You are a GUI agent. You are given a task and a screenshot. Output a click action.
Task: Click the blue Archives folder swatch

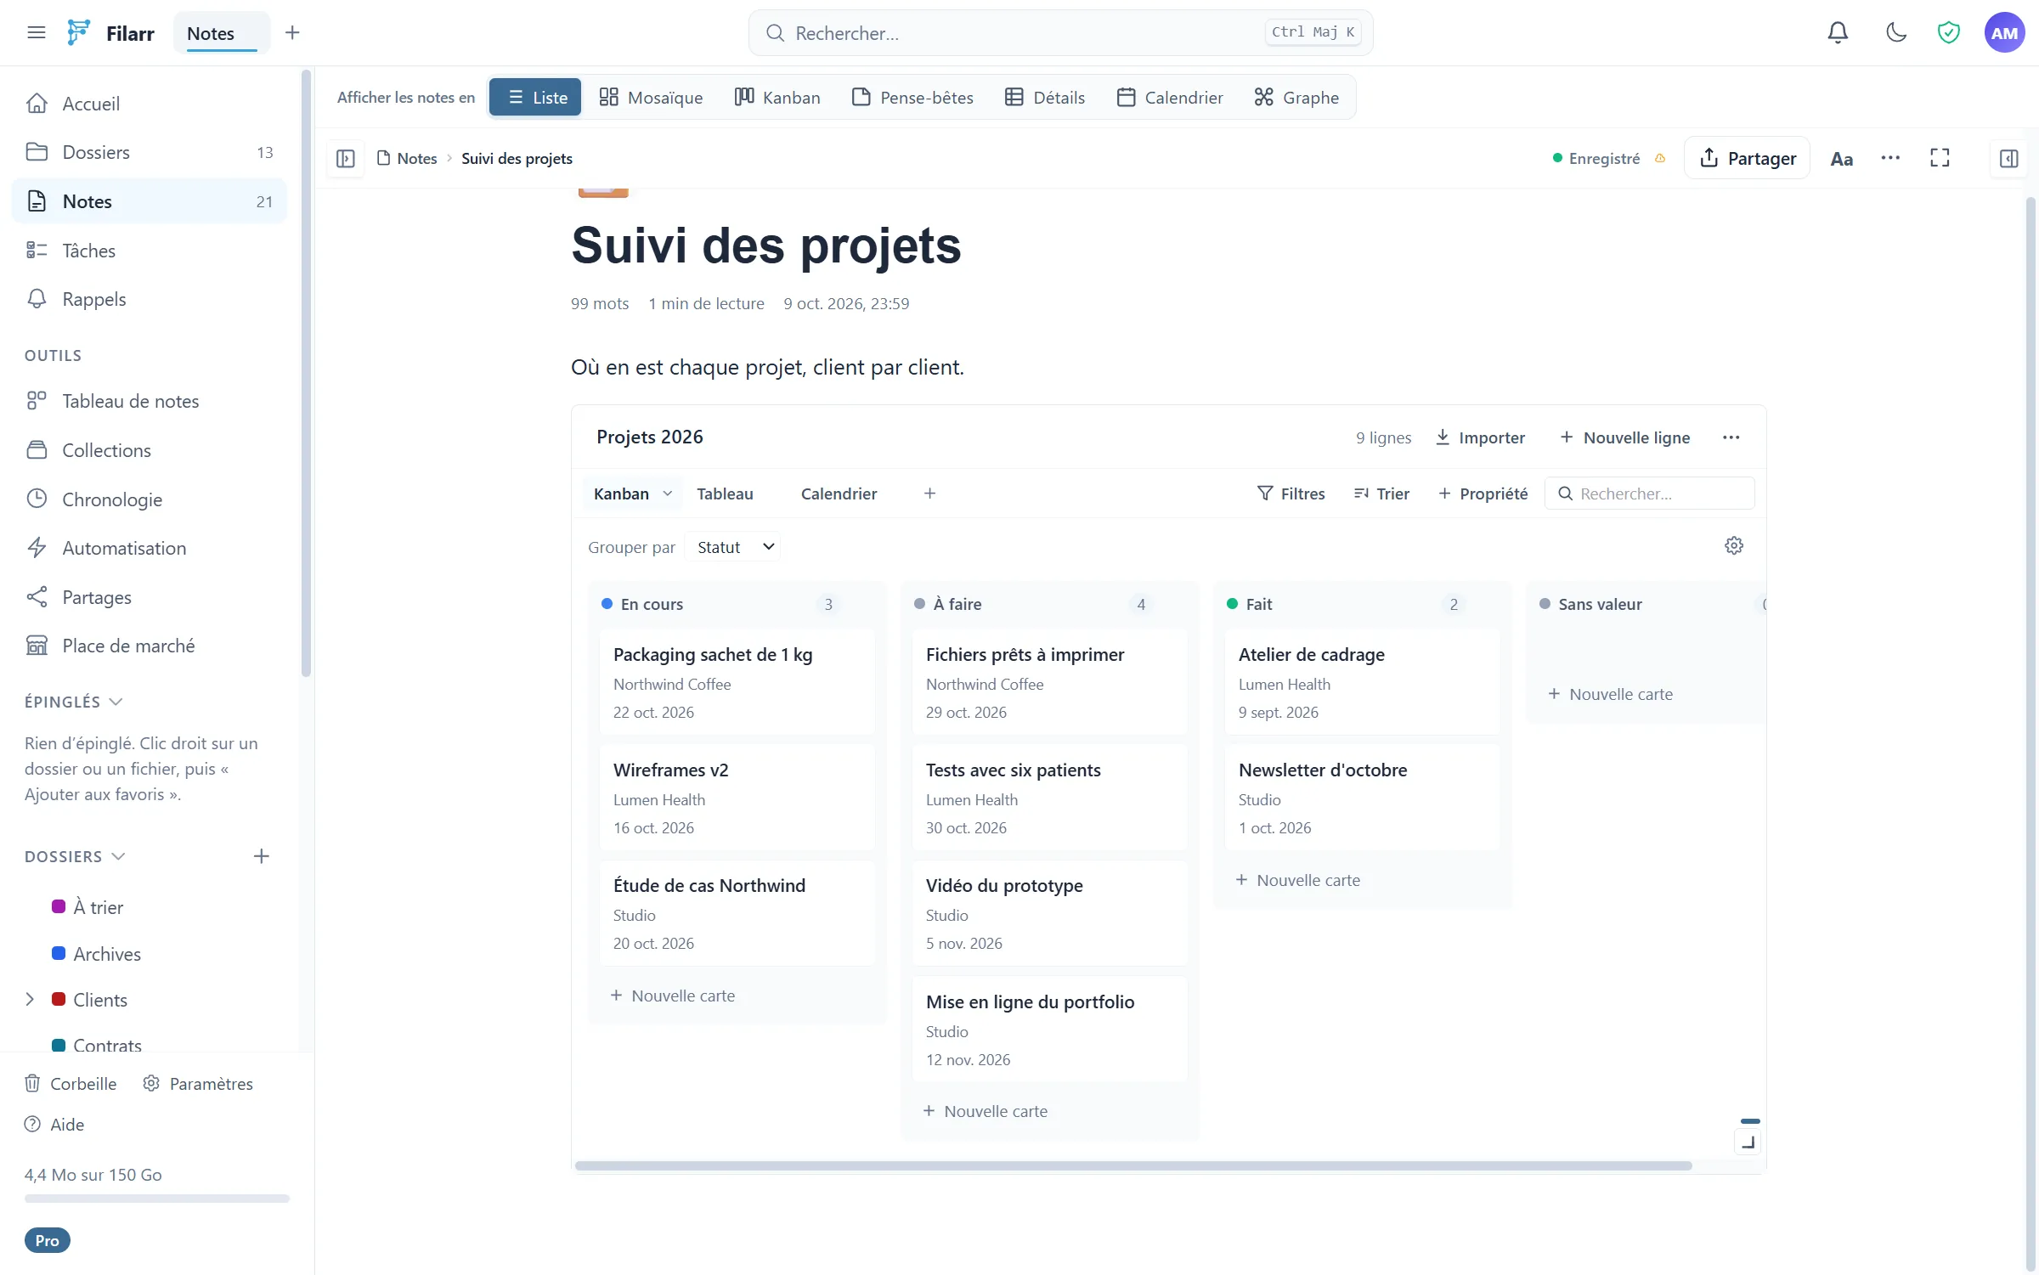[x=59, y=953]
